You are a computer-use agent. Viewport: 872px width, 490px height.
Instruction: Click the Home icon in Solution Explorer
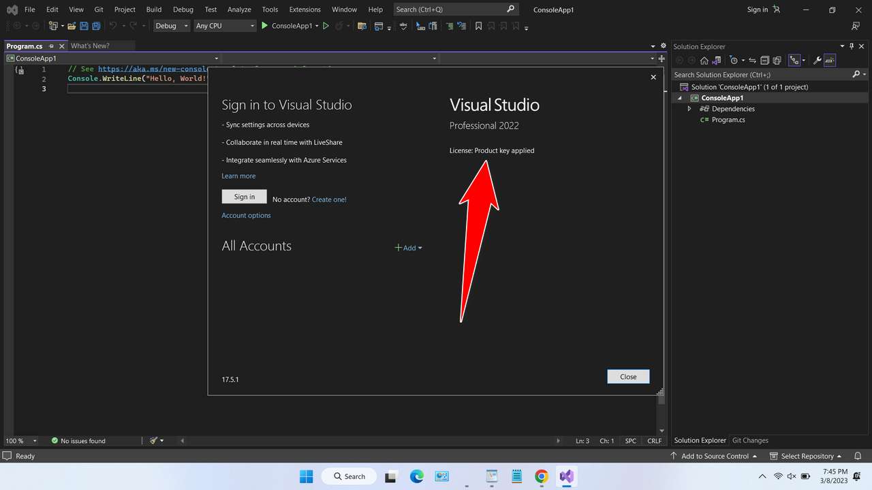tap(705, 60)
